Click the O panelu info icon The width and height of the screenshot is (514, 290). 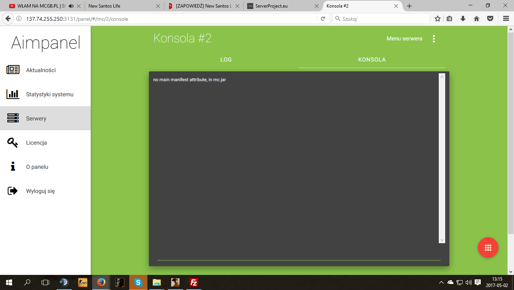[13, 167]
